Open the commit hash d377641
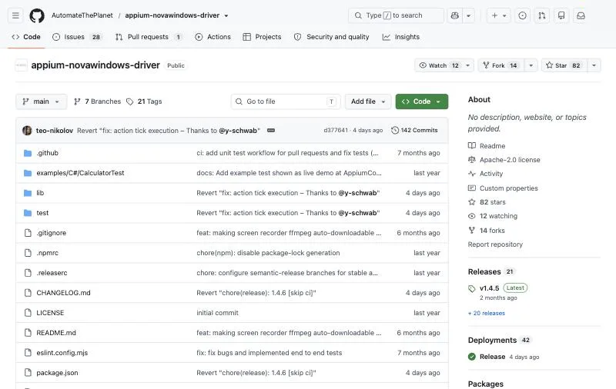The height and width of the screenshot is (389, 616). pyautogui.click(x=336, y=130)
